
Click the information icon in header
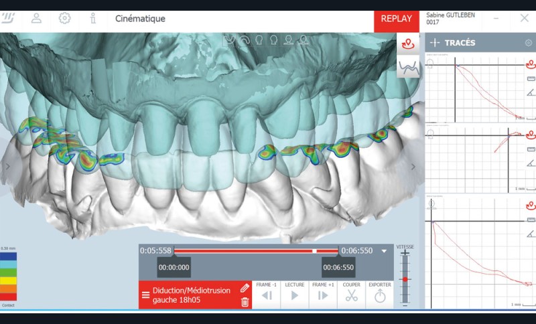click(x=92, y=19)
